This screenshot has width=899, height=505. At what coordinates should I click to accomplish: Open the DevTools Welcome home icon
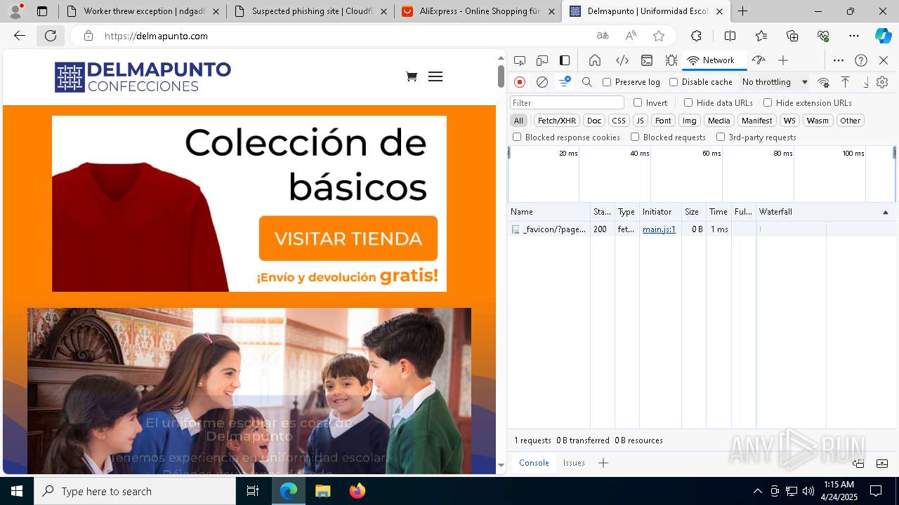pos(595,60)
